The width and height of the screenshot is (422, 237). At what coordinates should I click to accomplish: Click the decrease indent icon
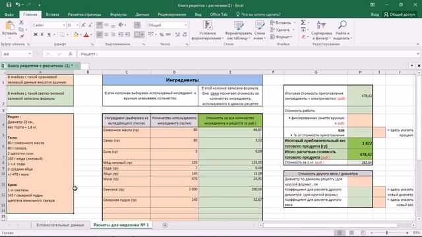121,35
